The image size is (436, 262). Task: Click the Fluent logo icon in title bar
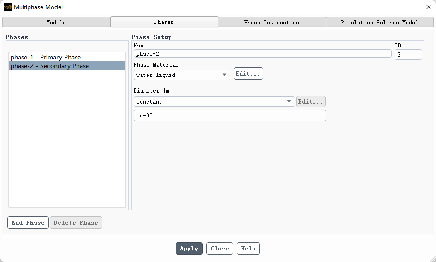[8, 7]
